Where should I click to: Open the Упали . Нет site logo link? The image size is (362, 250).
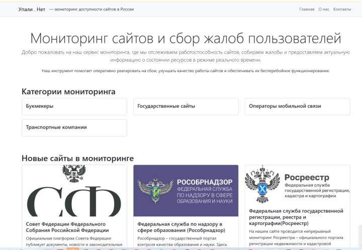(x=32, y=10)
